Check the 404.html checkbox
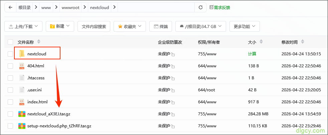This screenshot has height=135, width=328. (x=10, y=66)
